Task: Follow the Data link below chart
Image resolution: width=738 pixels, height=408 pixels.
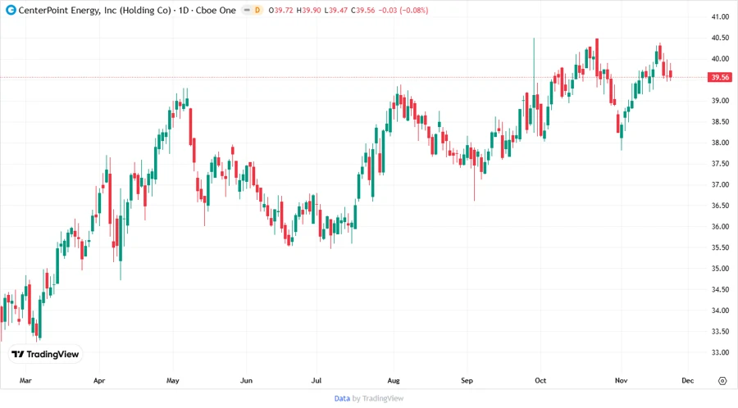Action: tap(342, 399)
